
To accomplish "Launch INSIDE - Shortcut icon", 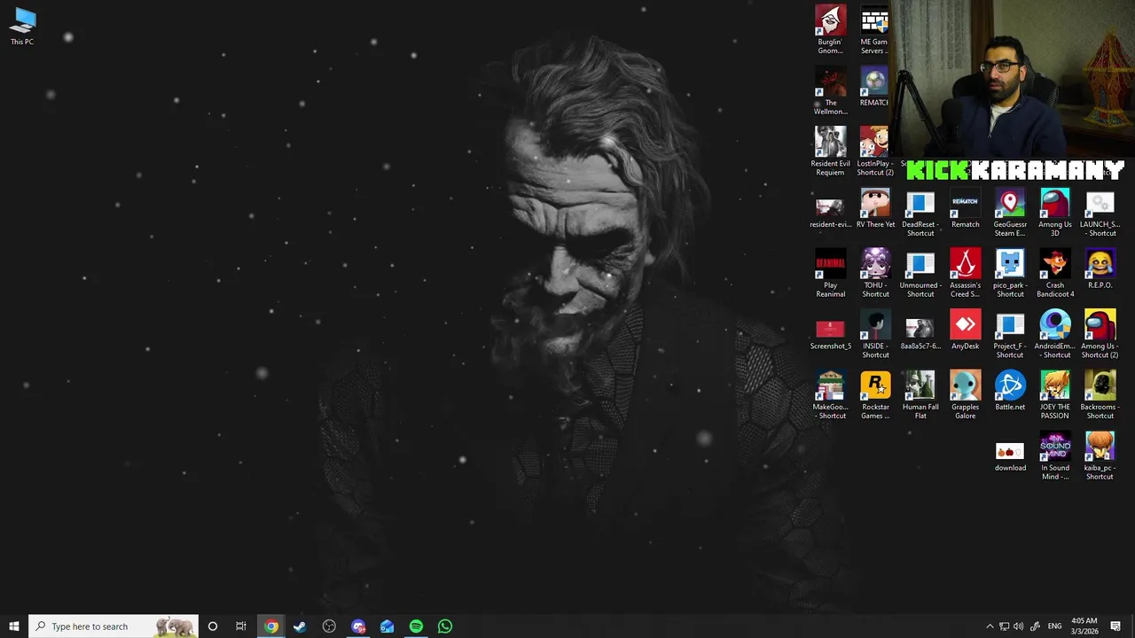I will pyautogui.click(x=875, y=334).
